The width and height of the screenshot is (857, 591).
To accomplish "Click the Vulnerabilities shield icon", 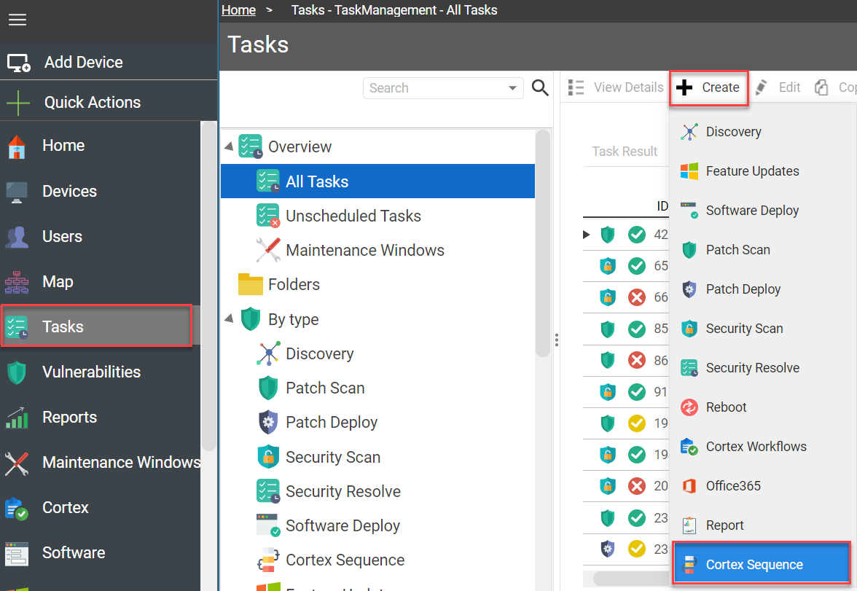I will 17,372.
